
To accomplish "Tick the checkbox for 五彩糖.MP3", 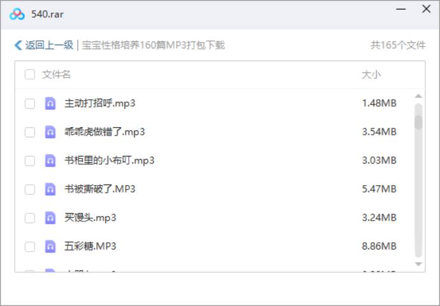I will (x=30, y=247).
